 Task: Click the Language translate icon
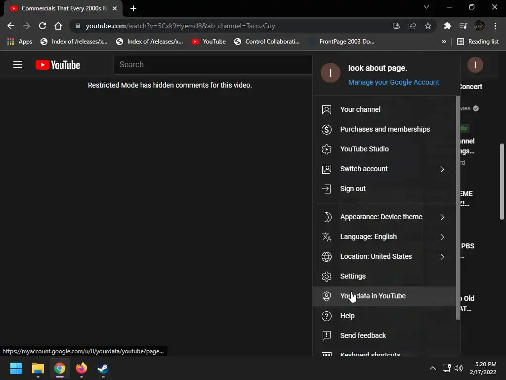pos(326,237)
